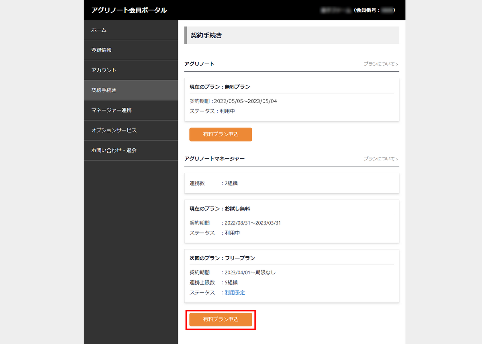Click the アグリノートマネージャー section heading
Image resolution: width=482 pixels, height=344 pixels.
214,159
